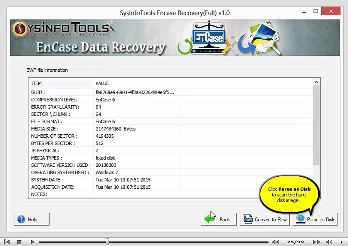Image resolution: width=348 pixels, height=246 pixels.
Task: Click the SysInfoTools logo in the banner
Action: tap(63, 29)
